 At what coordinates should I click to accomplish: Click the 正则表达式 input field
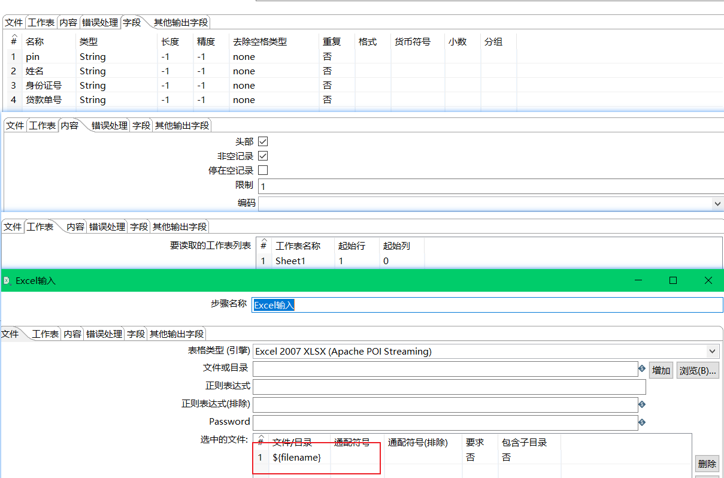point(449,386)
